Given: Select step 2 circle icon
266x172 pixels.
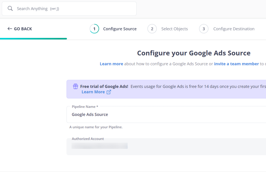Looking at the screenshot, I should pos(152,29).
